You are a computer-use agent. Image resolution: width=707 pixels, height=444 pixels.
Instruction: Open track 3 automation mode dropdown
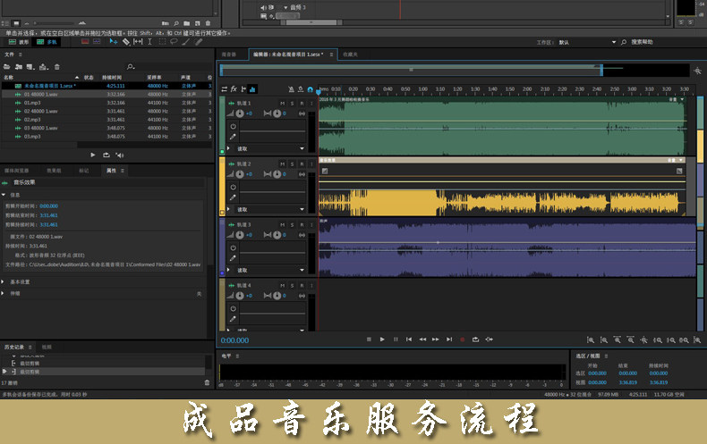pos(302,270)
